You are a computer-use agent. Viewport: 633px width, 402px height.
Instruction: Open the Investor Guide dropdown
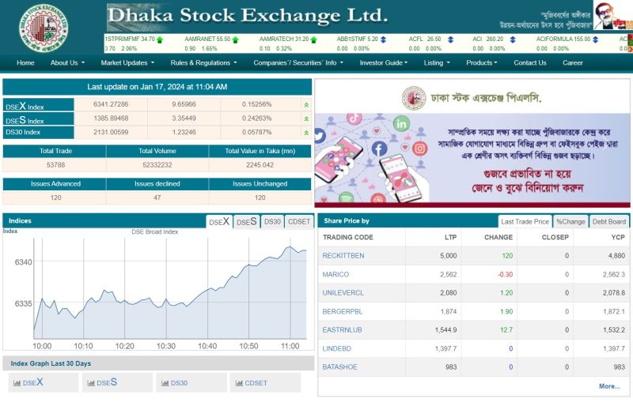[384, 62]
